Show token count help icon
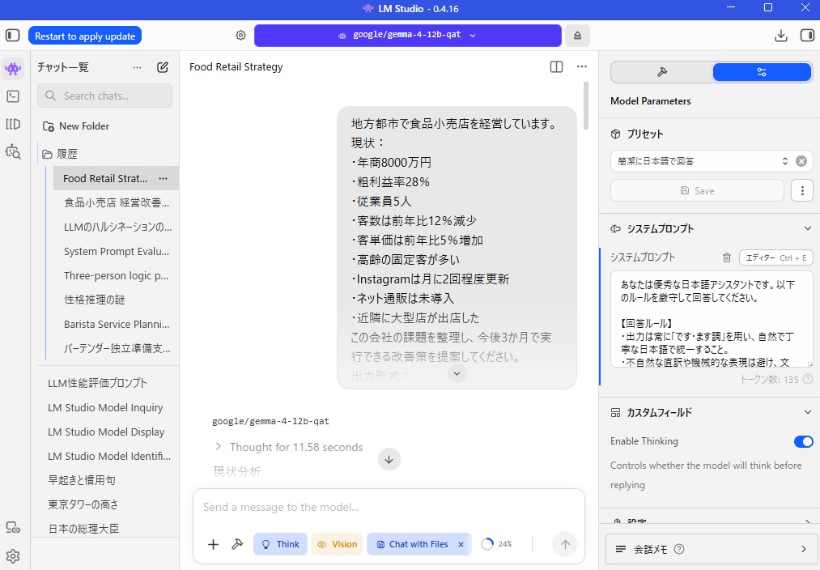 coord(808,379)
